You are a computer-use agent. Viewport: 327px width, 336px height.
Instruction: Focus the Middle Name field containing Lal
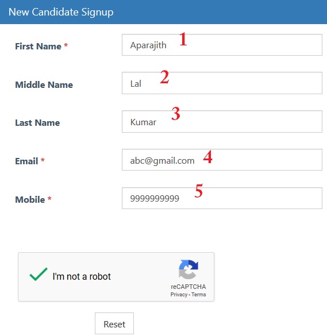click(222, 83)
